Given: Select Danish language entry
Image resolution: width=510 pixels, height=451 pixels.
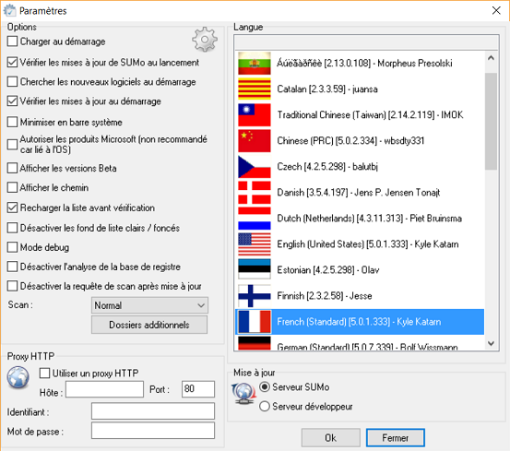Looking at the screenshot, I should pos(360,193).
